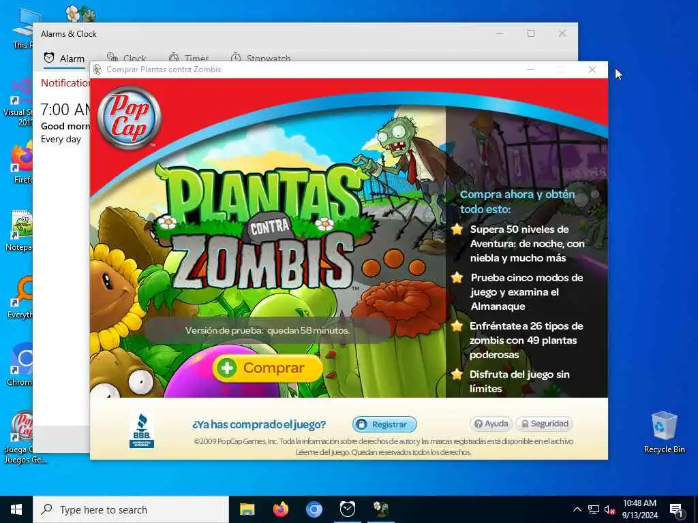Close the Comprar Plantas contra Zombis window
Viewport: 698px width, 523px height.
tap(592, 70)
